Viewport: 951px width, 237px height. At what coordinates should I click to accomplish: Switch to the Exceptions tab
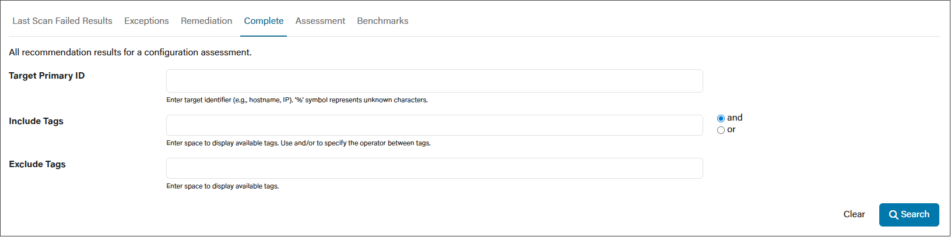(146, 21)
